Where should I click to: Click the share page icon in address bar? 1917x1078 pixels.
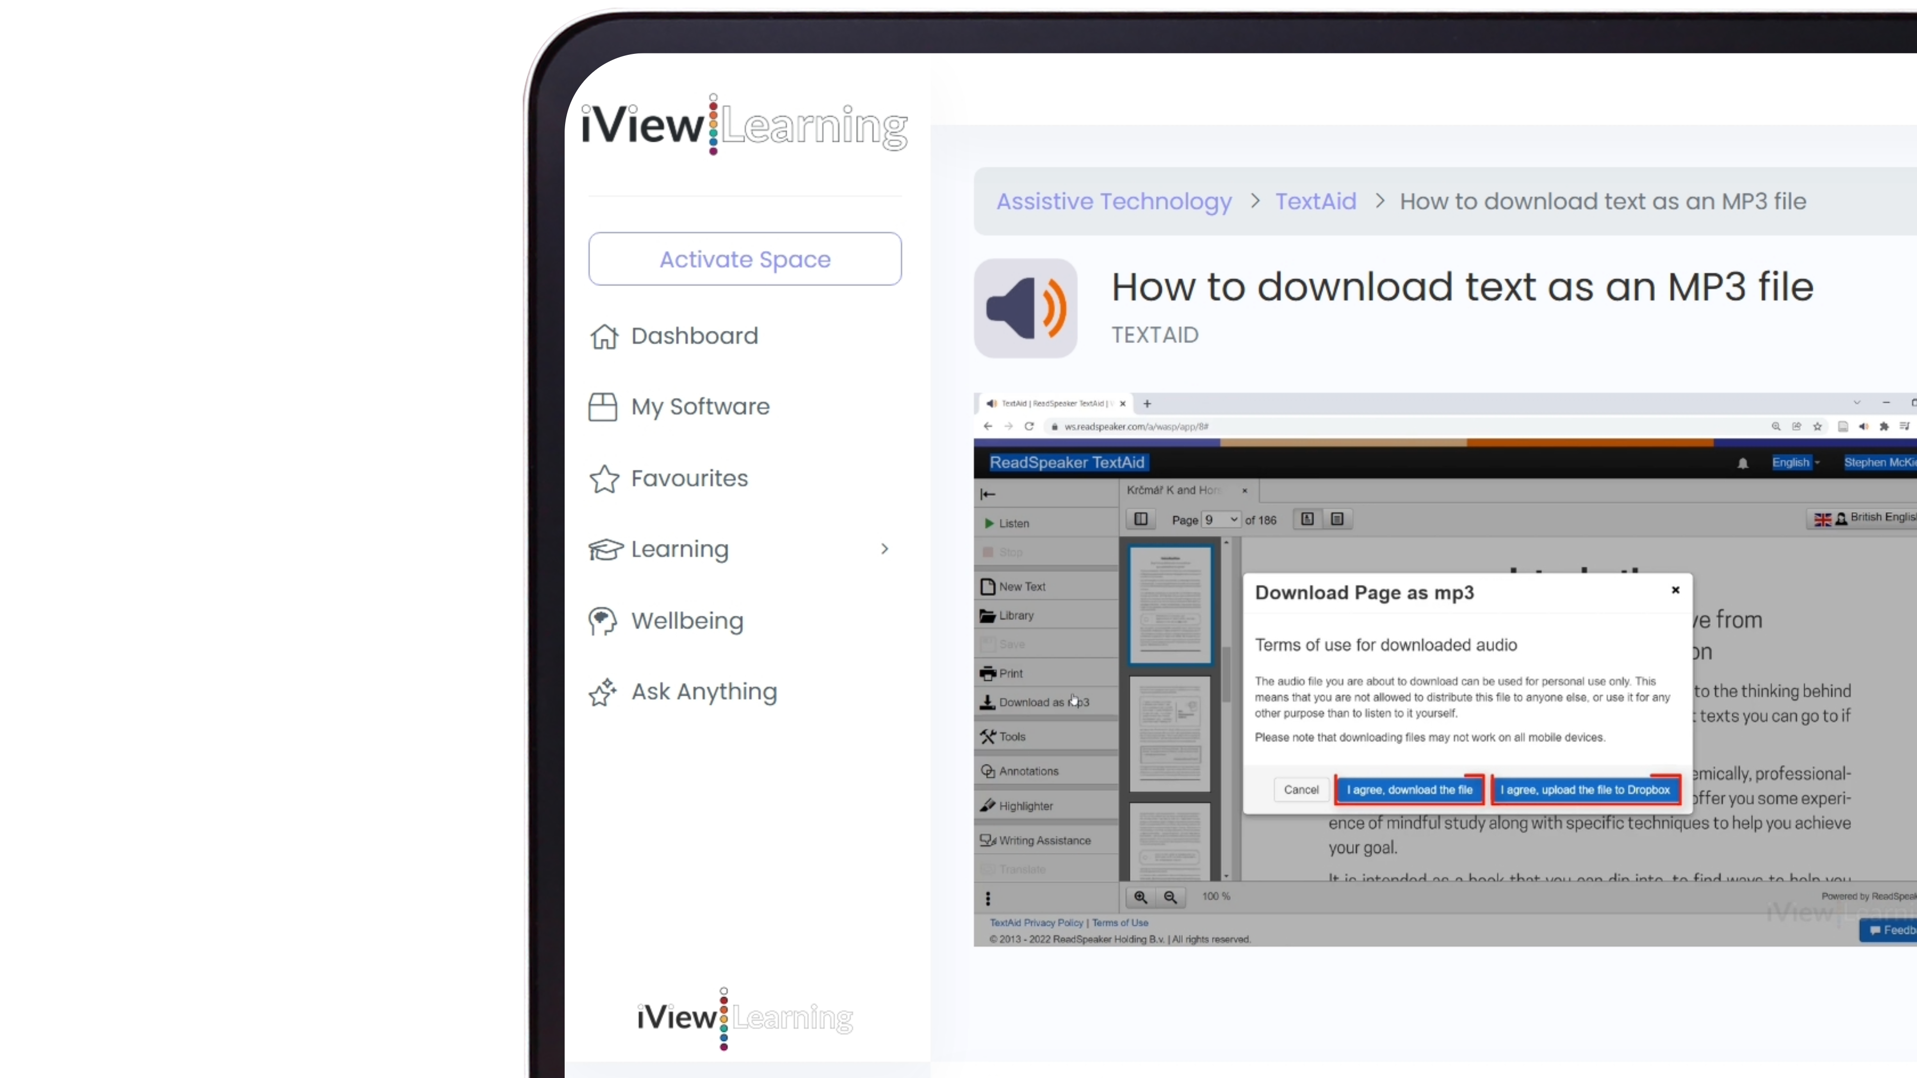coord(1797,426)
